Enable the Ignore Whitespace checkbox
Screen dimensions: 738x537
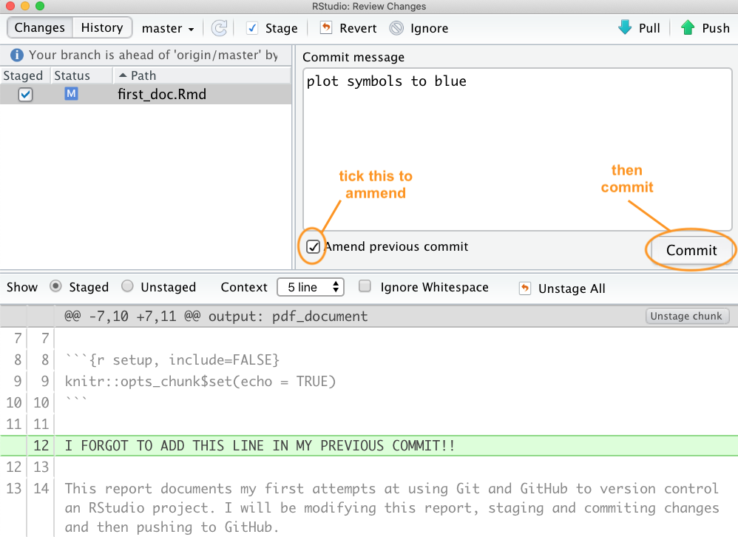pos(365,287)
